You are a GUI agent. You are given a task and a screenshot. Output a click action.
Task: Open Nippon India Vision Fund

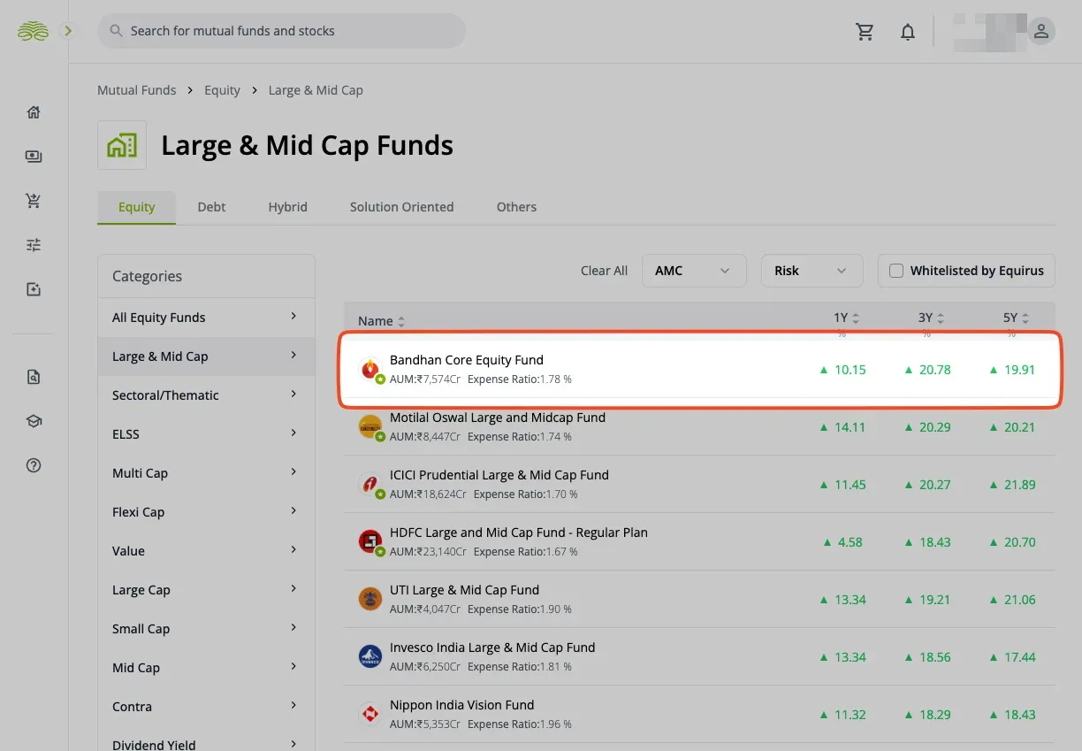[462, 705]
